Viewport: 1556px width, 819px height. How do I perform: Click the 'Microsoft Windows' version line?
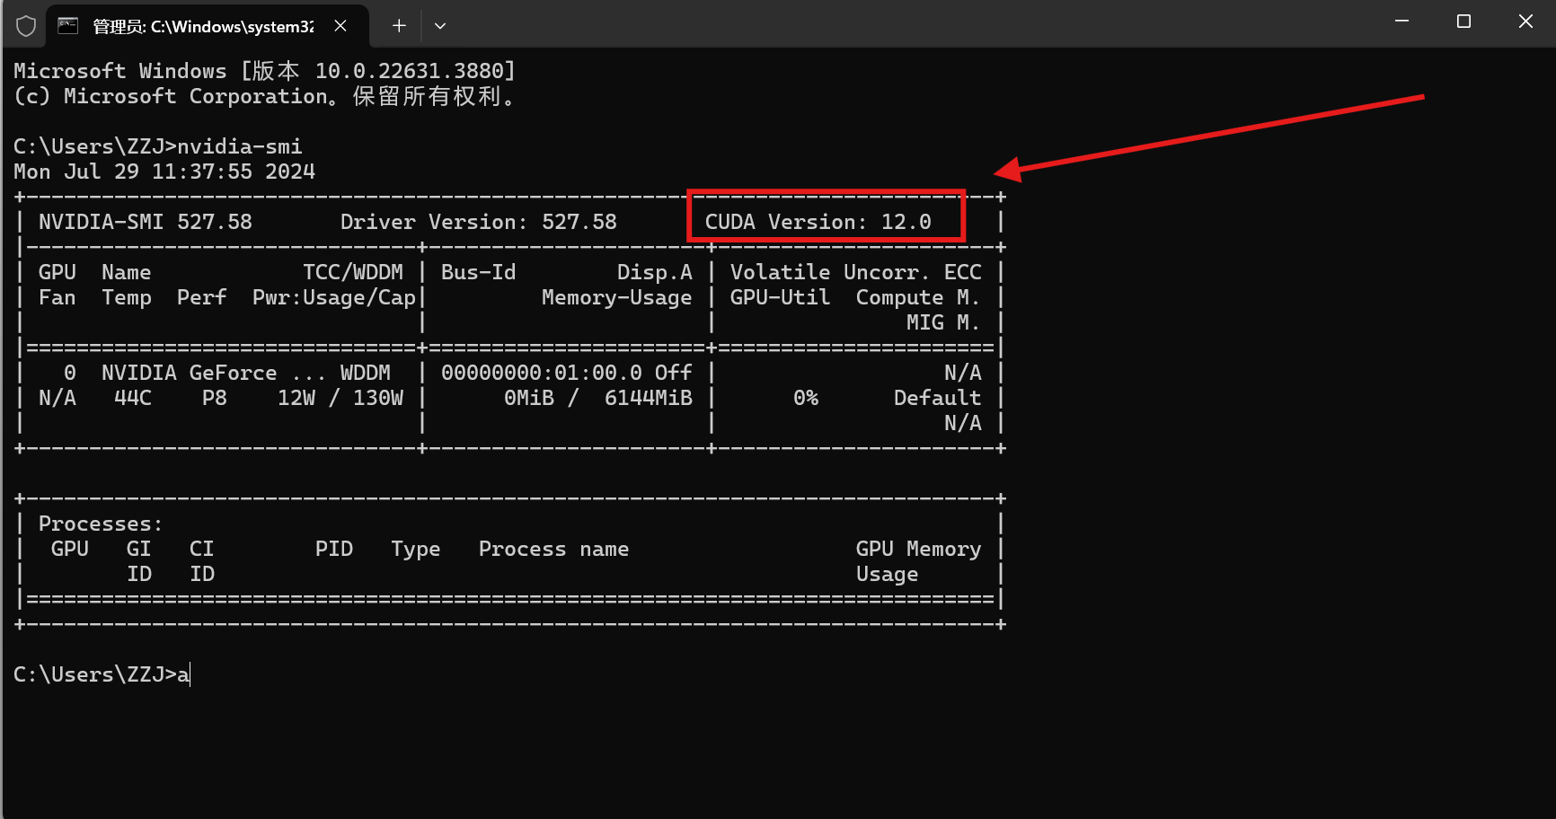pos(265,71)
